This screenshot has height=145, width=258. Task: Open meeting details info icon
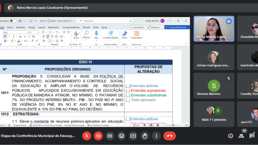(231, 136)
